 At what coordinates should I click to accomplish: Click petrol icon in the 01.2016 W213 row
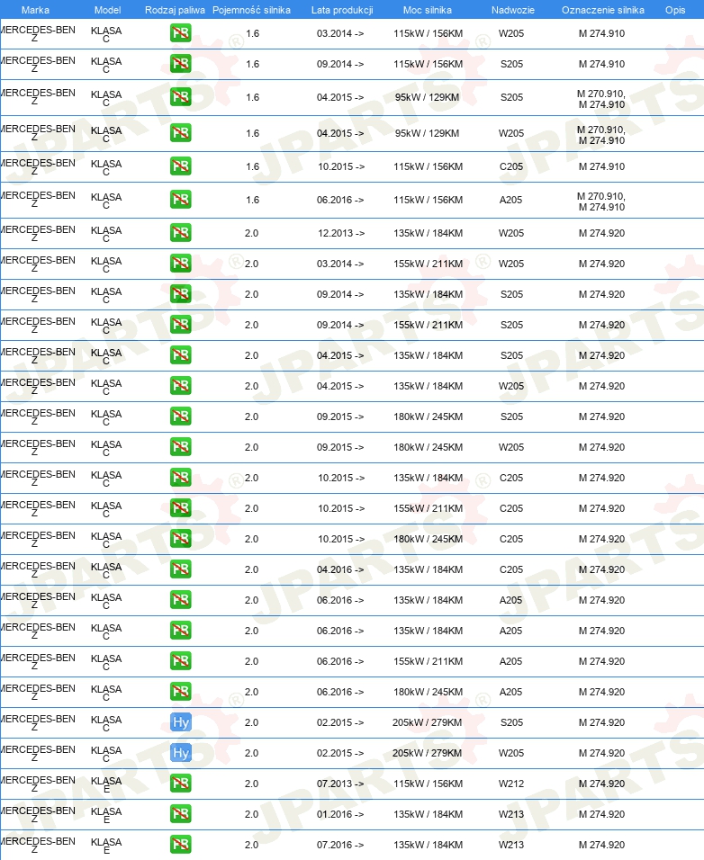click(x=181, y=814)
